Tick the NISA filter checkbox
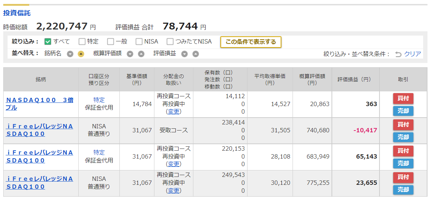Screen dimensions: 430x201 click(139, 42)
